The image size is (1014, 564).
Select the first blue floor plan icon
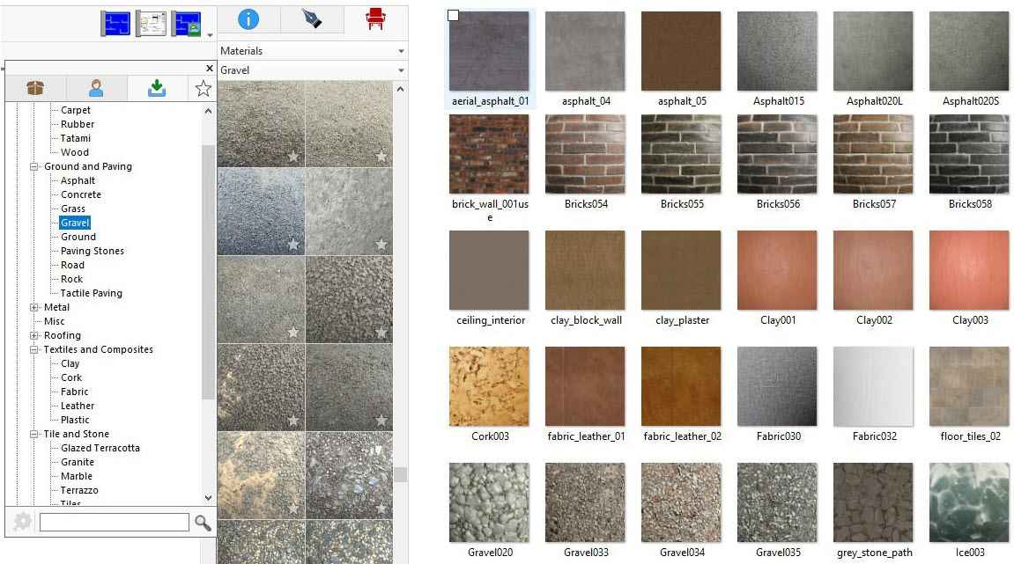(116, 24)
